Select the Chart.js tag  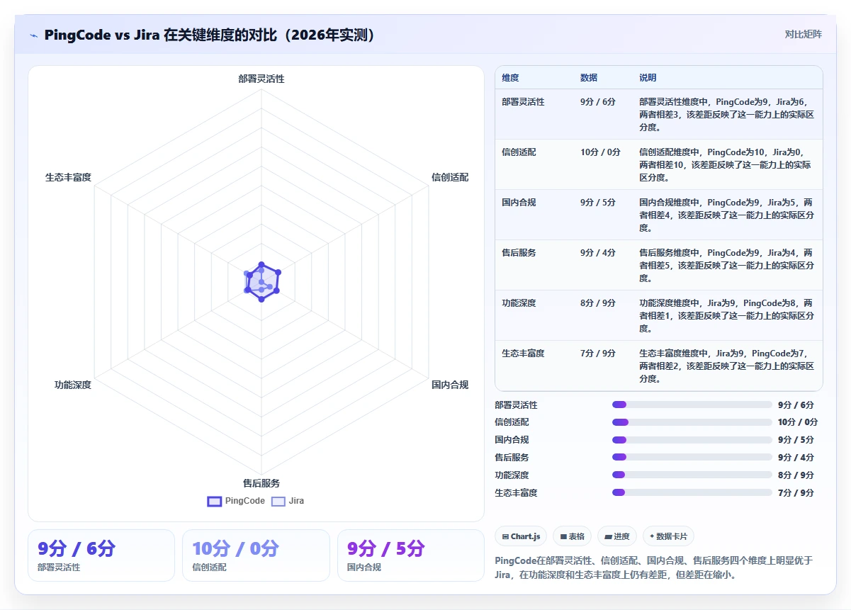tap(521, 536)
